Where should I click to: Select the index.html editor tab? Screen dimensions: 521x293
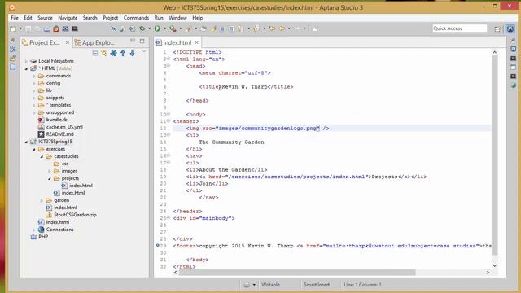pos(177,42)
